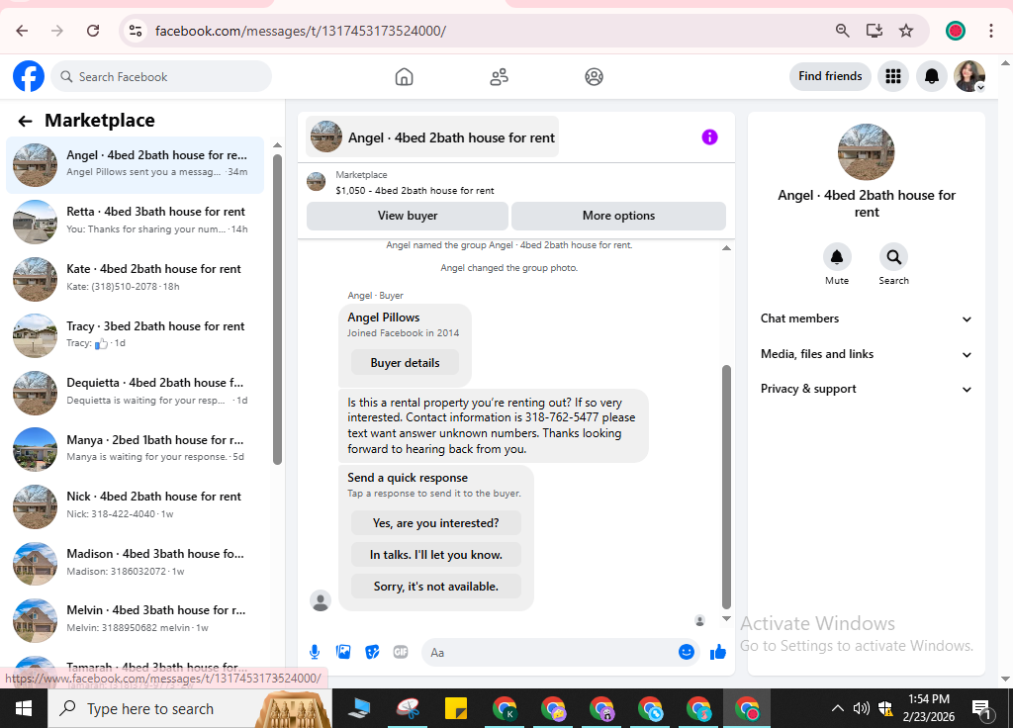The height and width of the screenshot is (728, 1013).
Task: Open account menu via profile picture
Action: (x=969, y=76)
